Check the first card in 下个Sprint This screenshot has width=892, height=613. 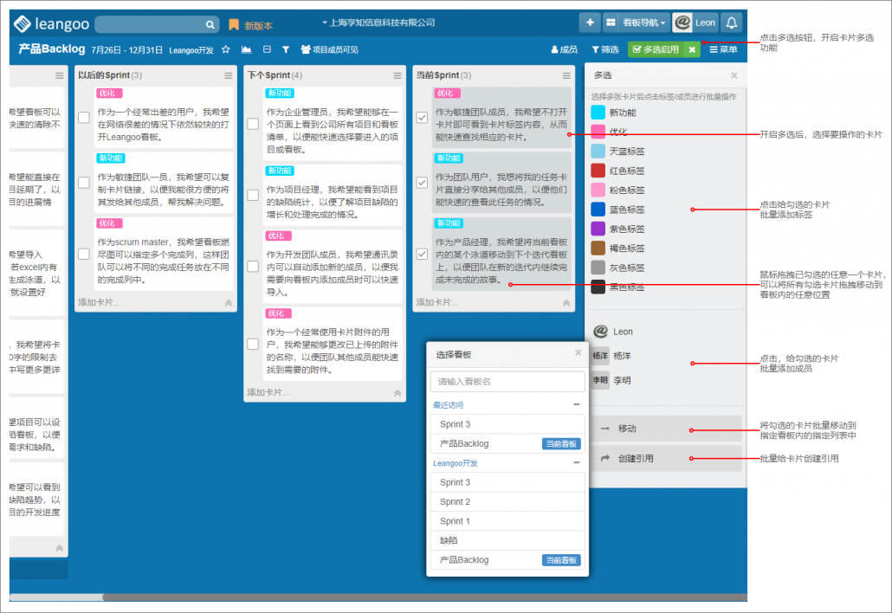[253, 124]
